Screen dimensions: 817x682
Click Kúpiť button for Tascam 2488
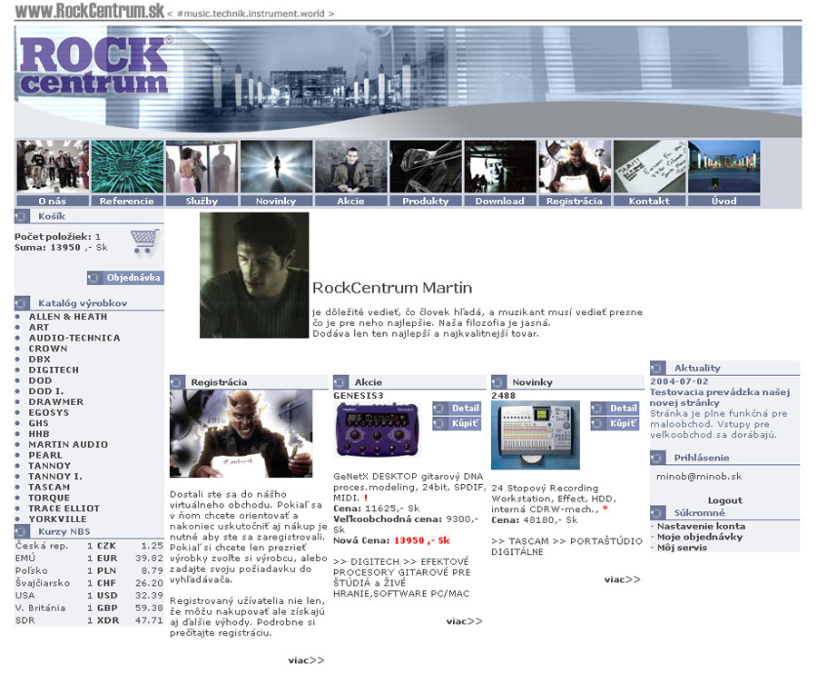tap(615, 423)
